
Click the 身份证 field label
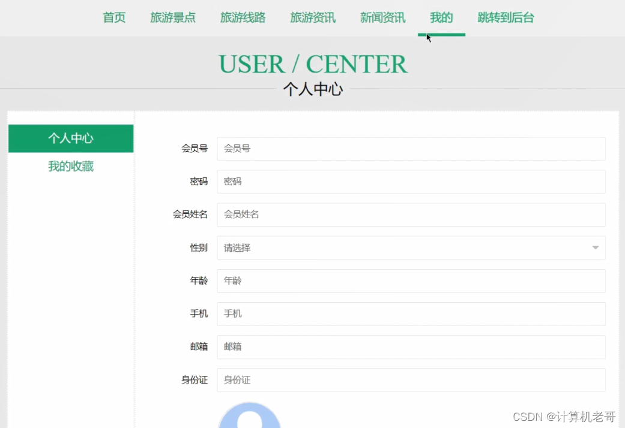click(x=195, y=380)
